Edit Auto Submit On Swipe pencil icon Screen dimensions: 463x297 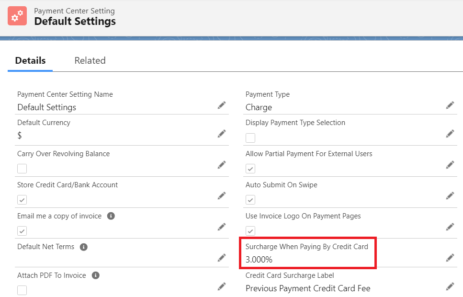click(x=450, y=195)
